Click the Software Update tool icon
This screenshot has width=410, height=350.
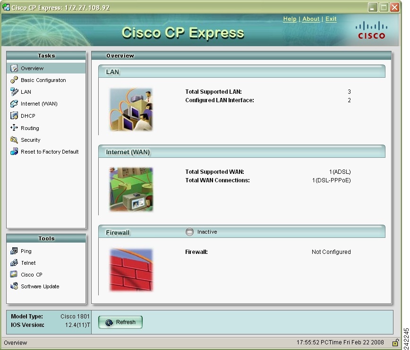[x=14, y=286]
